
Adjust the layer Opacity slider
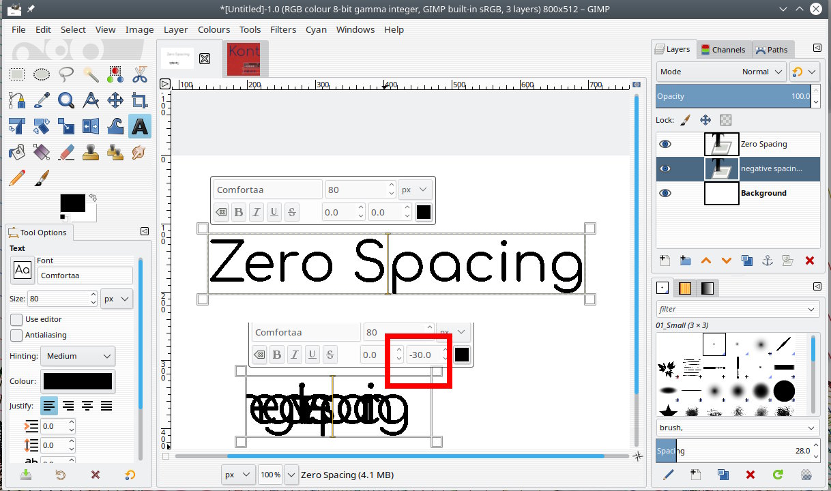click(x=733, y=96)
